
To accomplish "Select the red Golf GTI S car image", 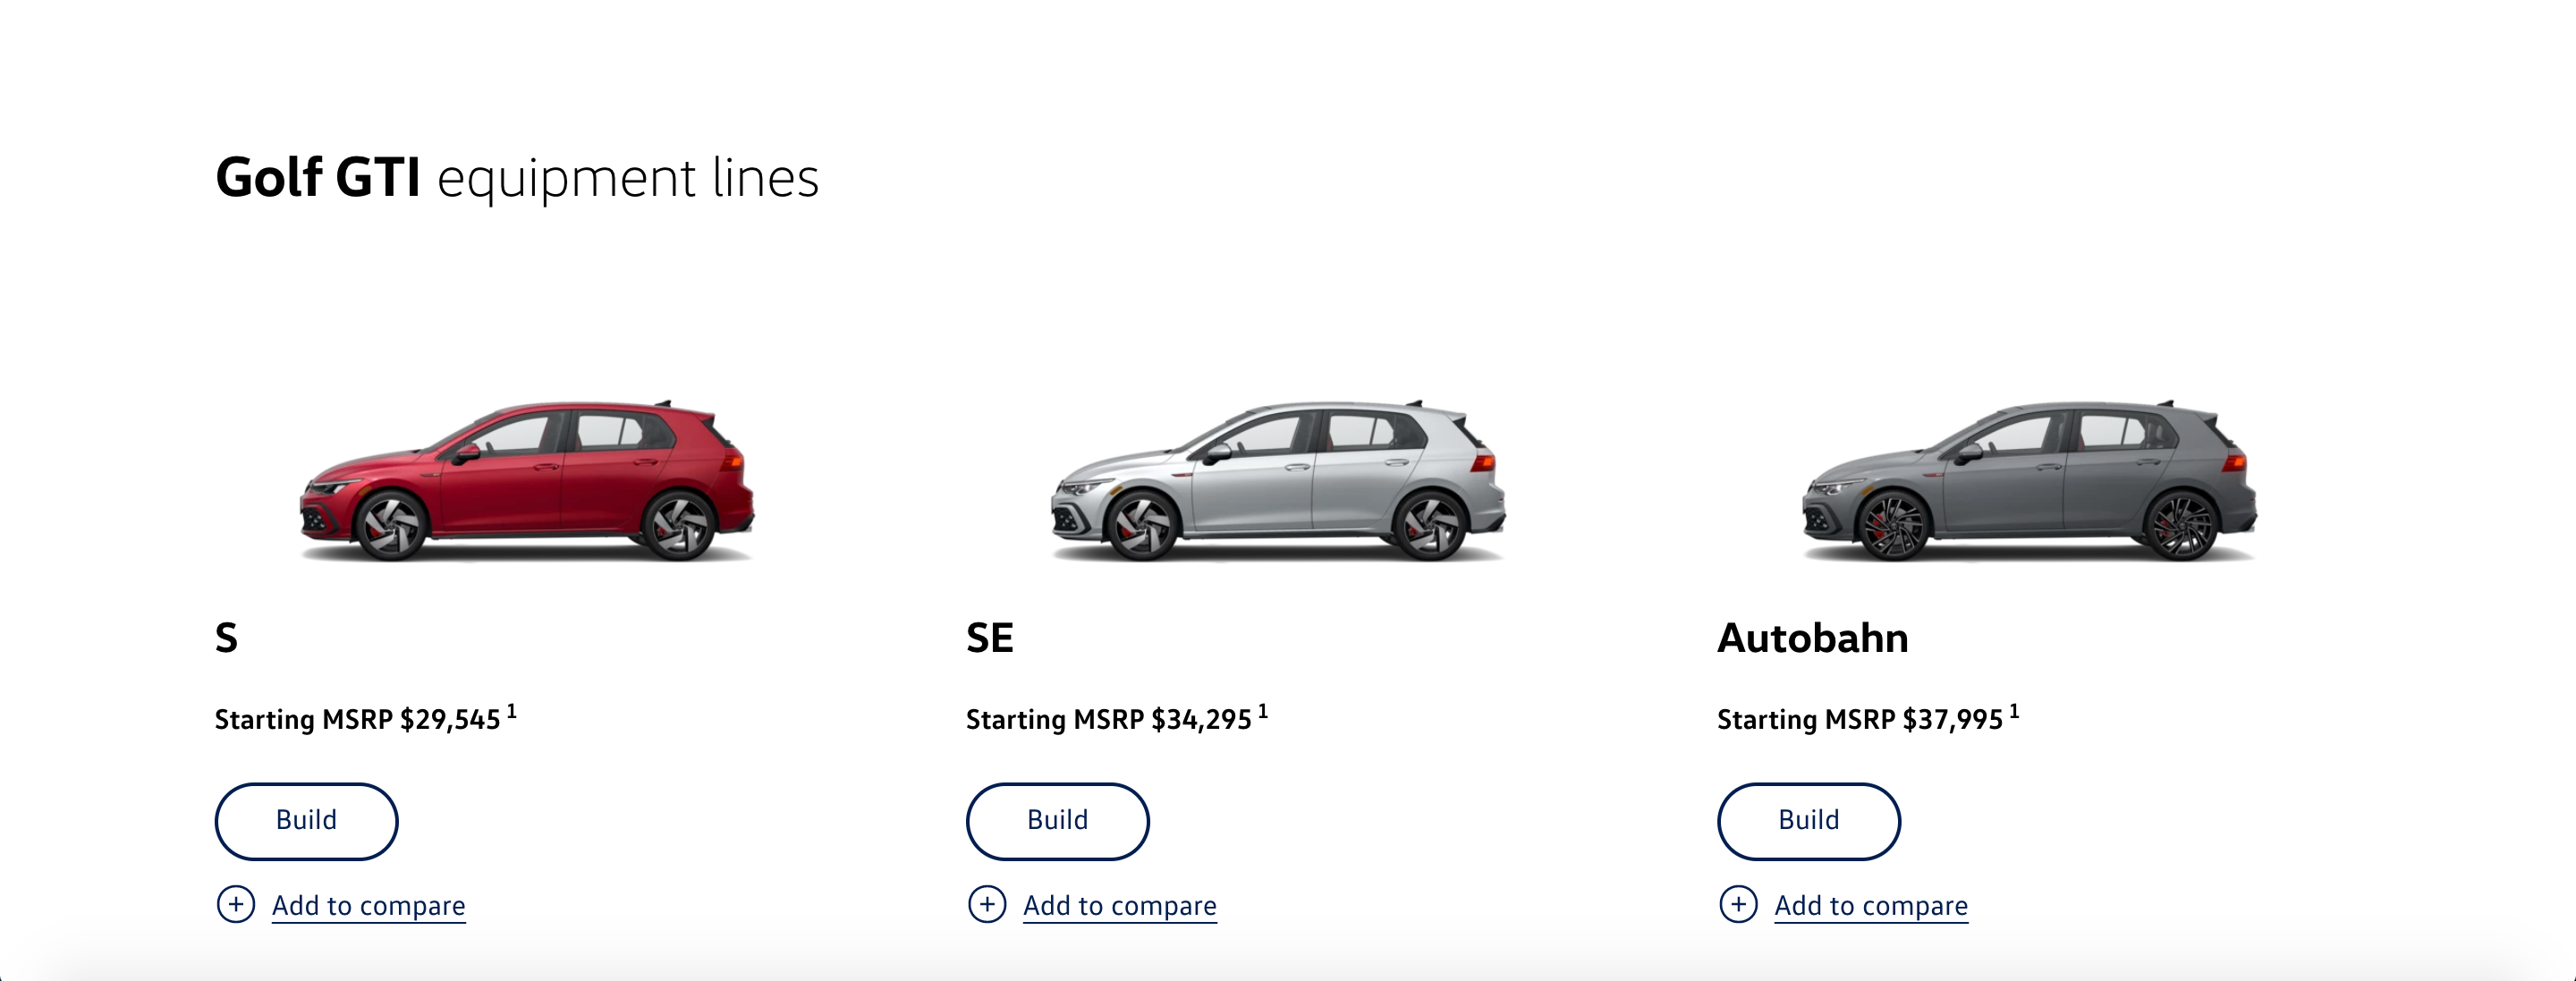I will [527, 482].
